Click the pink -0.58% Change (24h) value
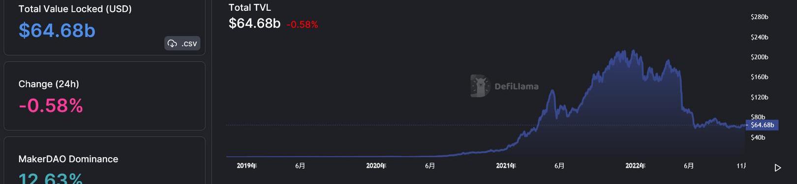Image resolution: width=797 pixels, height=184 pixels. click(51, 105)
